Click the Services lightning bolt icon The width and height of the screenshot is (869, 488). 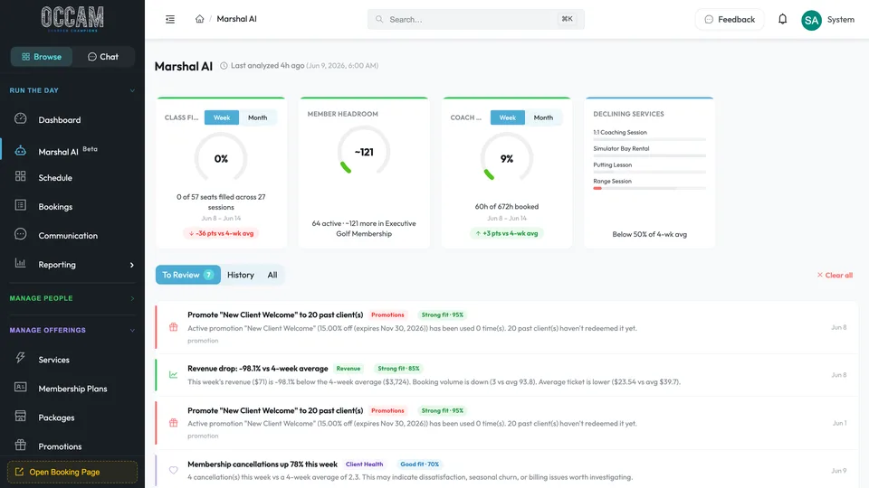click(x=21, y=358)
